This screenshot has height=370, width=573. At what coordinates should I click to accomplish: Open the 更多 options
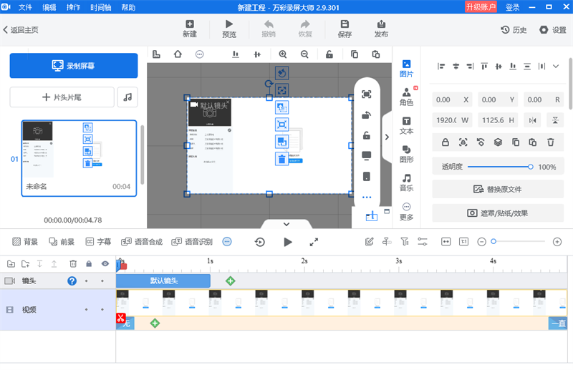click(x=406, y=212)
